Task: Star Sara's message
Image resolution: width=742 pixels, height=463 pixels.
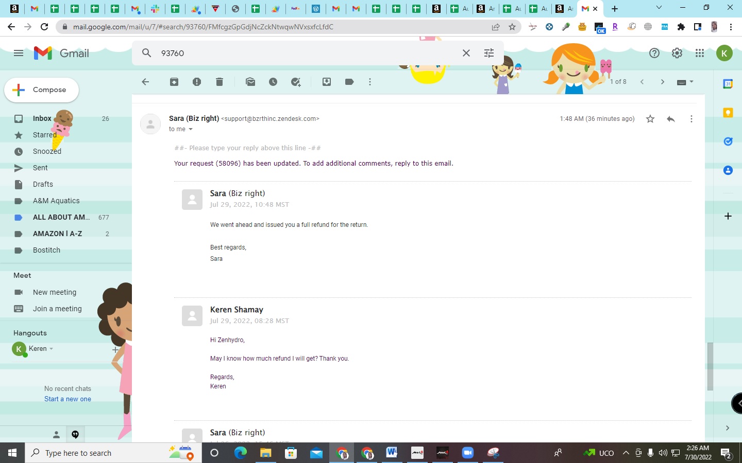Action: point(650,119)
